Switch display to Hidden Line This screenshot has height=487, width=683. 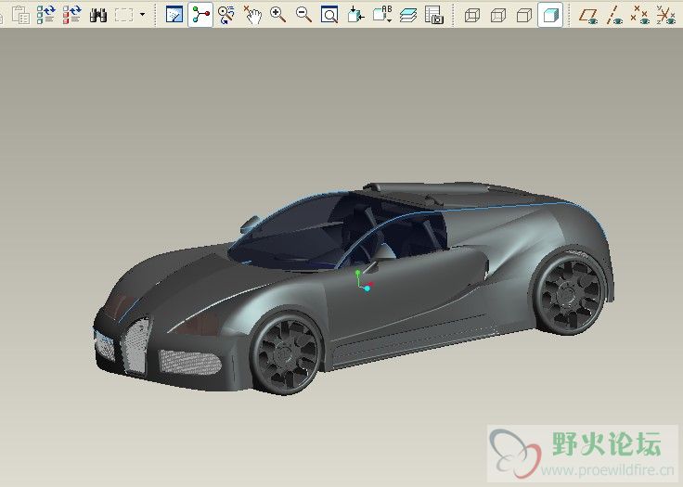(x=498, y=16)
